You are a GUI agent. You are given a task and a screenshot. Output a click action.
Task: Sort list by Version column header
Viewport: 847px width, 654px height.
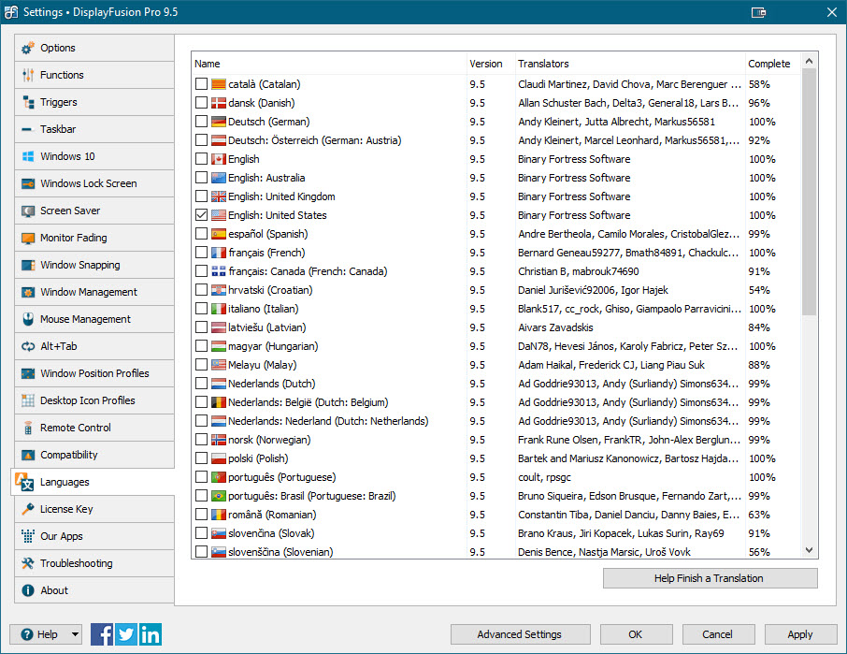tap(491, 64)
